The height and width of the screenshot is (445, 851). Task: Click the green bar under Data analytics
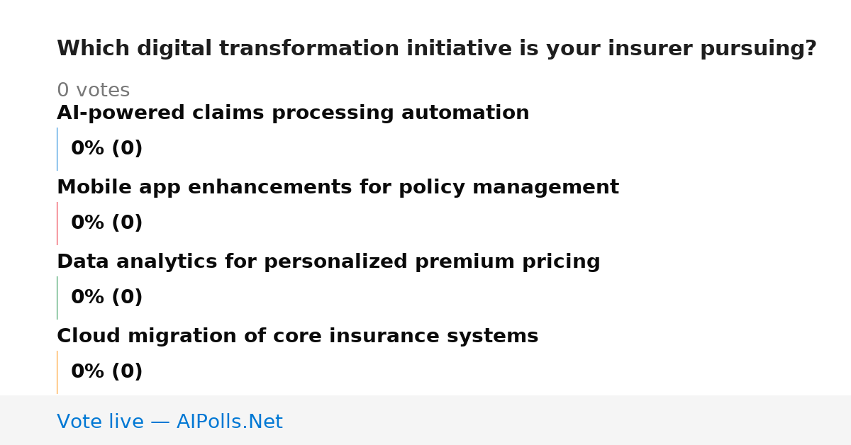click(x=57, y=298)
